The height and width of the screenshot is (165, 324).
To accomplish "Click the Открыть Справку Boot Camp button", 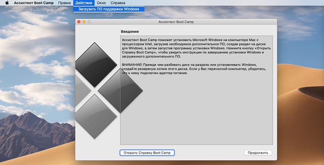I will pyautogui.click(x=147, y=153).
